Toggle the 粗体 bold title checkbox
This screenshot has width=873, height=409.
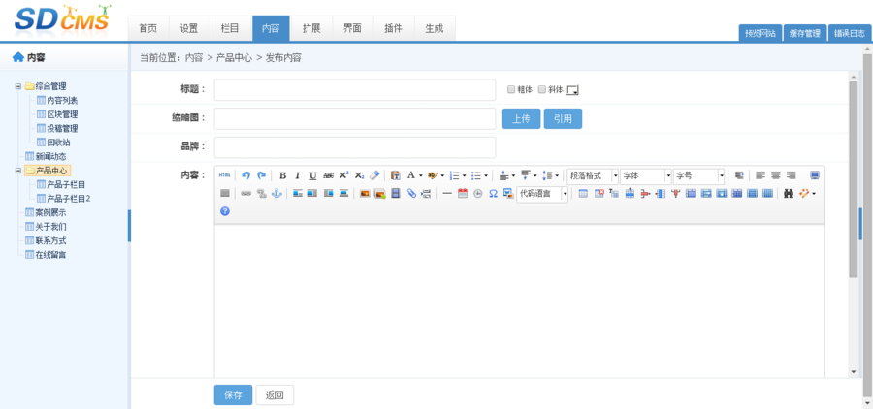511,89
